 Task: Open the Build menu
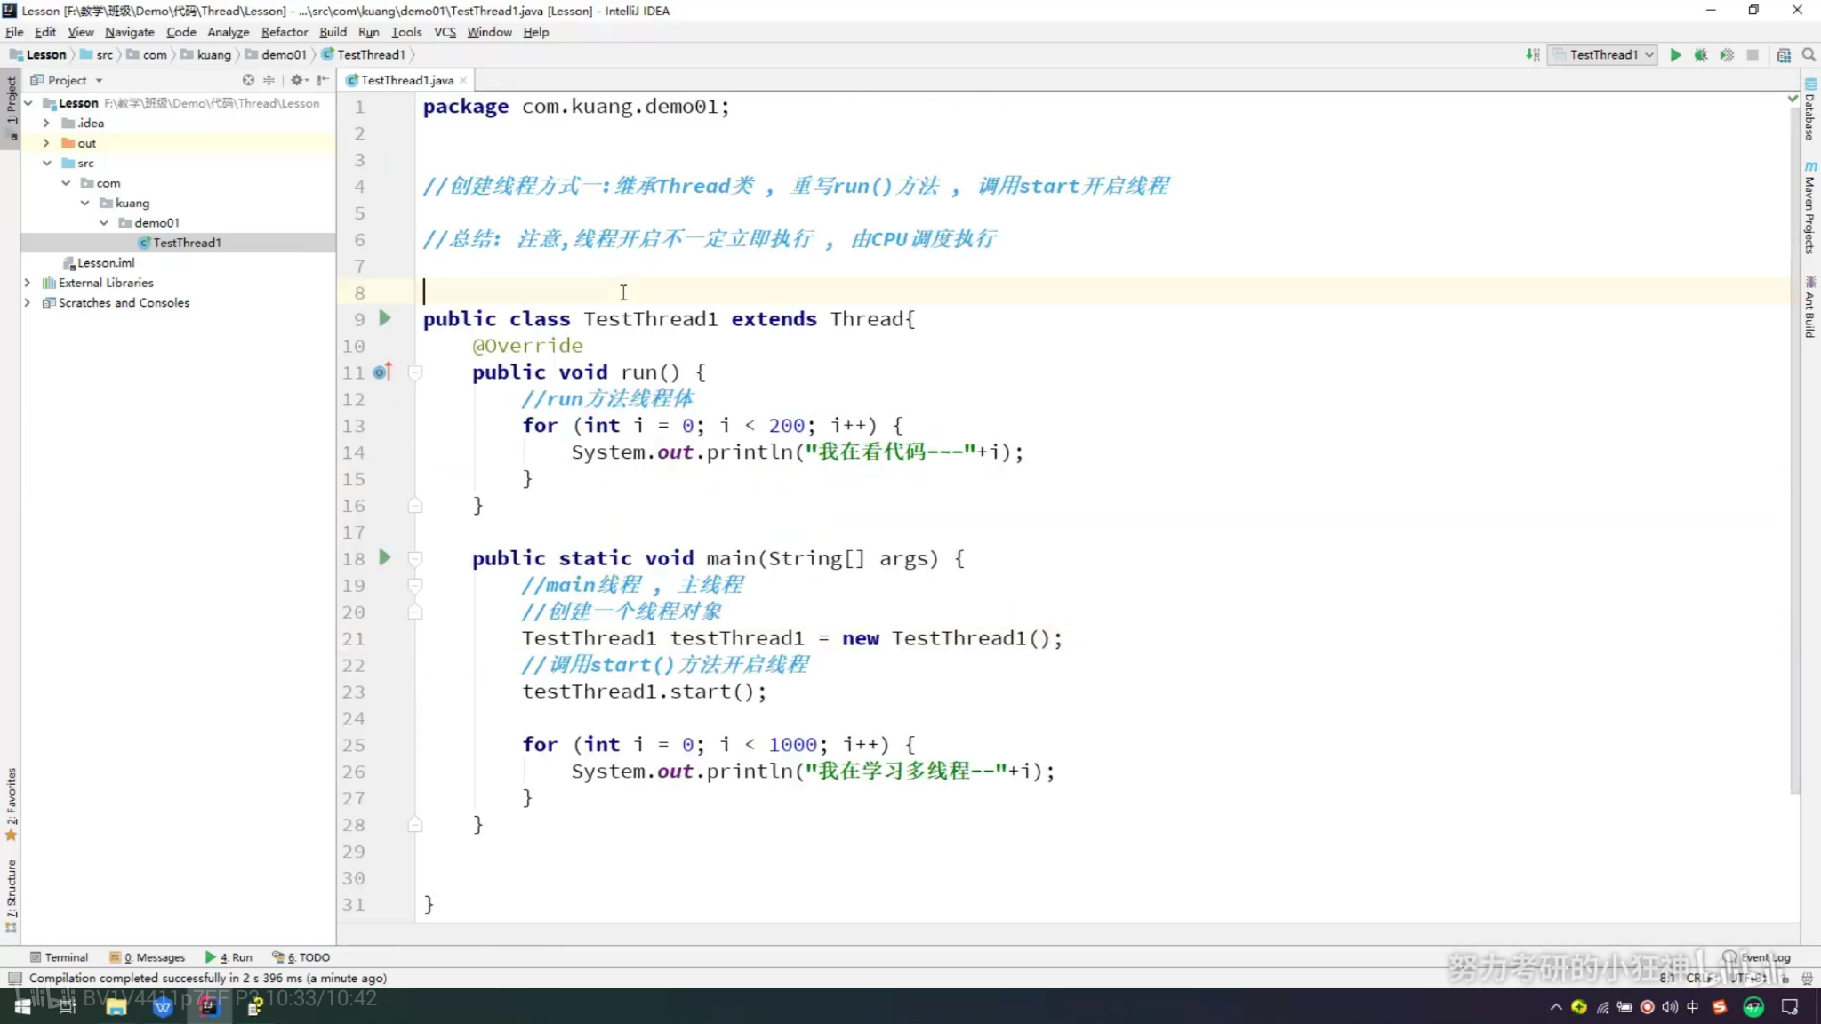click(333, 32)
